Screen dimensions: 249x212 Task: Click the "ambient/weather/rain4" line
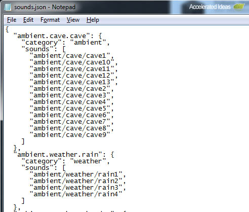tap(76, 194)
